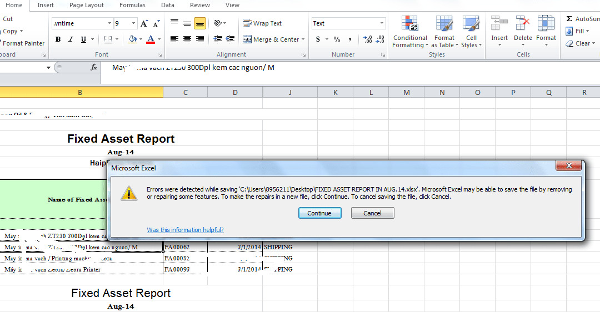Screen dimensions: 600x312
Task: Toggle Bottom Align icon
Action: (200, 23)
